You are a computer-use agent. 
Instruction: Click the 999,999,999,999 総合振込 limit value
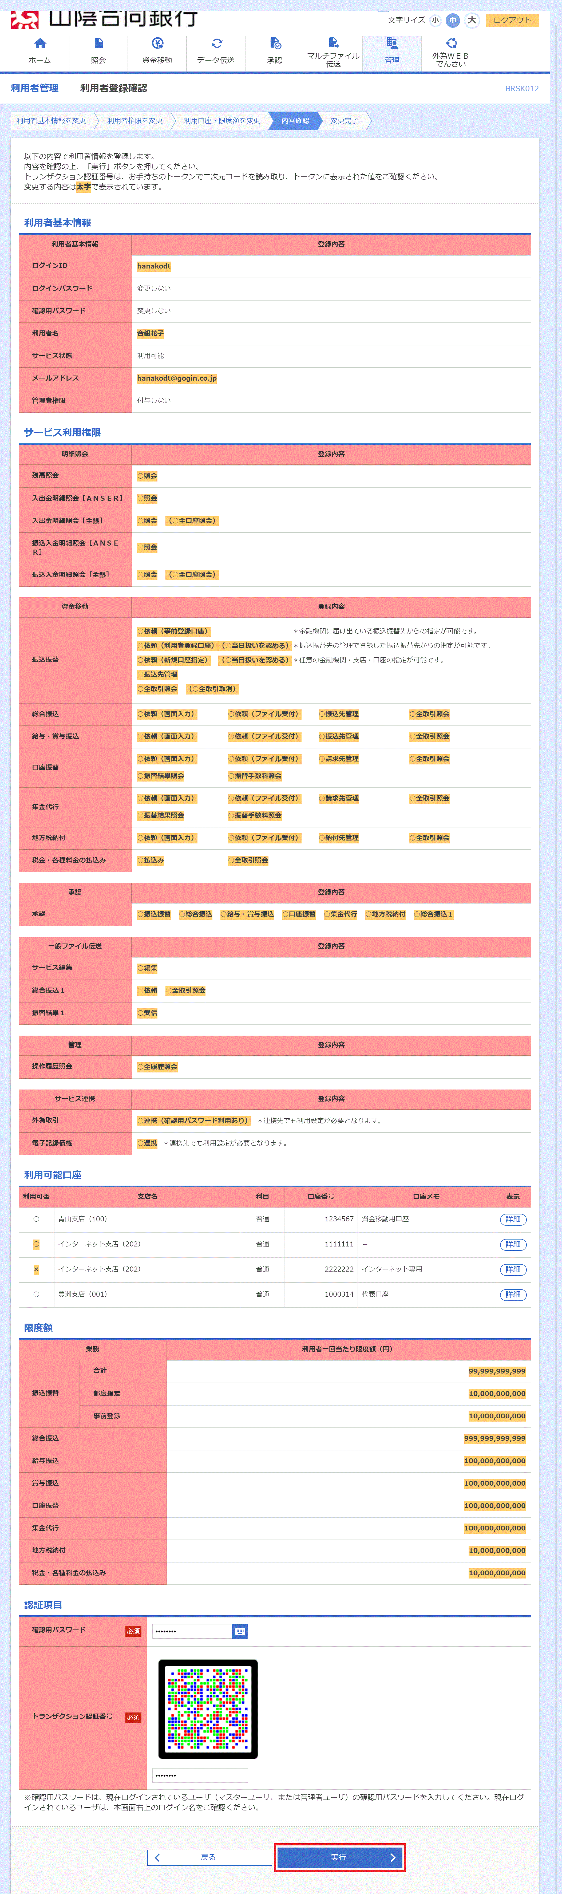pyautogui.click(x=495, y=1439)
